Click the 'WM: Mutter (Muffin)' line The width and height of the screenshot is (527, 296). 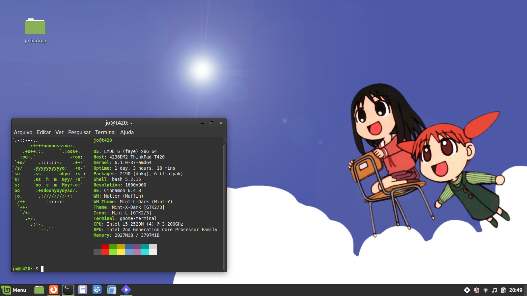coord(119,196)
